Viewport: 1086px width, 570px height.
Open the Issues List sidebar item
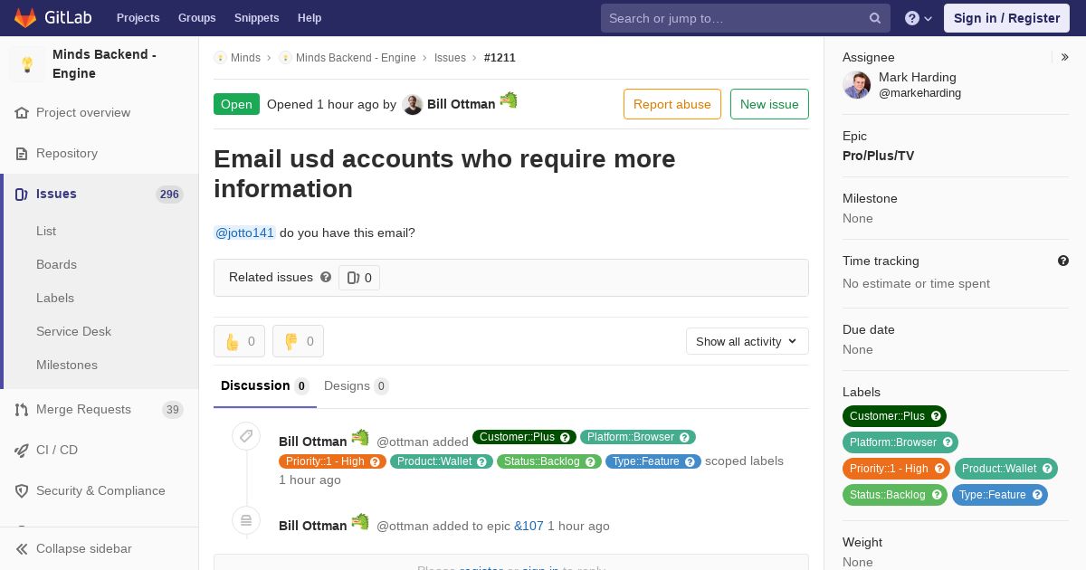(x=46, y=231)
